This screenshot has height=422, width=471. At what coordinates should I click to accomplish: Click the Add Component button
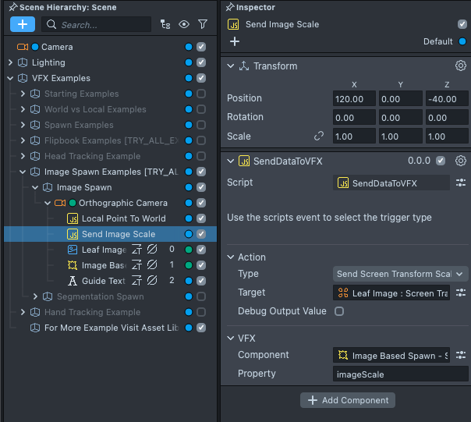(x=347, y=400)
